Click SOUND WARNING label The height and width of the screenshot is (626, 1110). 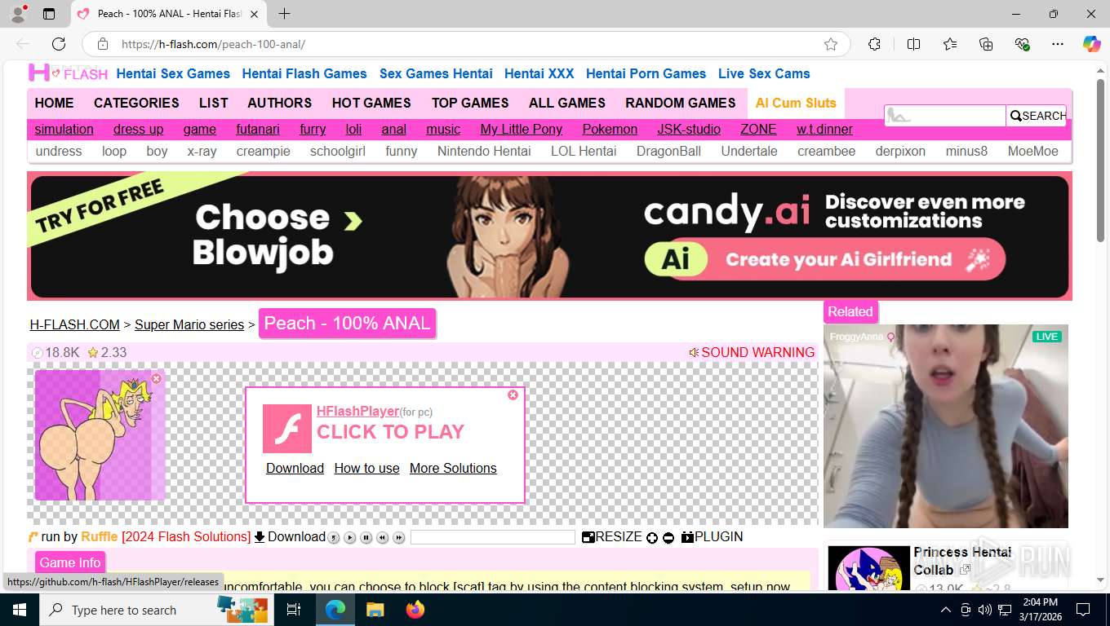pyautogui.click(x=752, y=352)
